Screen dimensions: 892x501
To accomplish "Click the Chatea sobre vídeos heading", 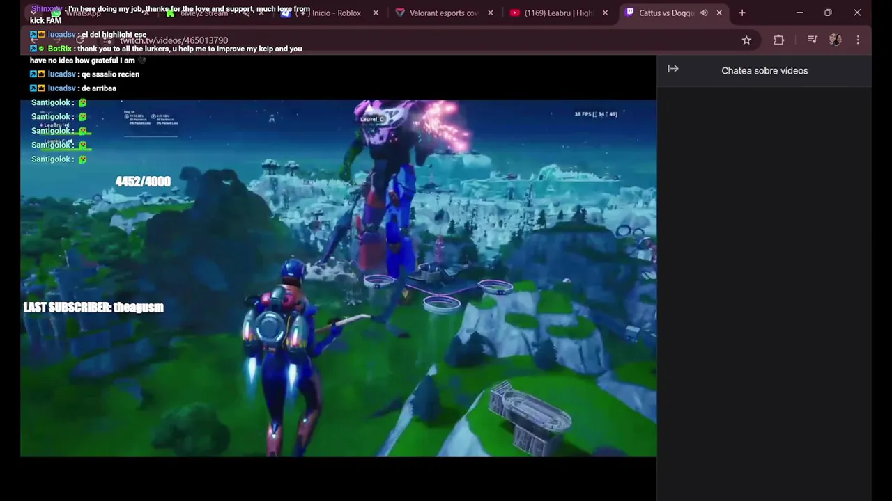I will coord(764,71).
